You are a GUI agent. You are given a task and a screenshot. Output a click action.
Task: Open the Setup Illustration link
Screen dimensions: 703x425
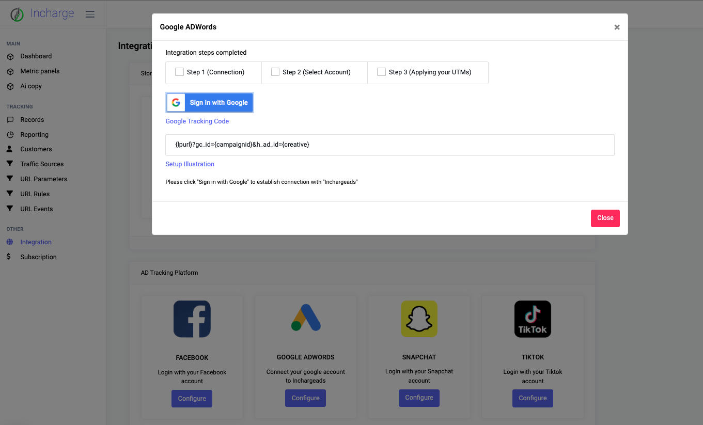[190, 164]
